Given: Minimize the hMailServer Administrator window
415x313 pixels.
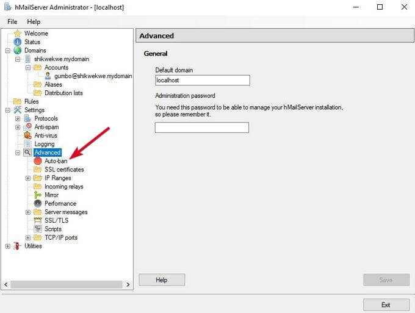Looking at the screenshot, I should [356, 7].
